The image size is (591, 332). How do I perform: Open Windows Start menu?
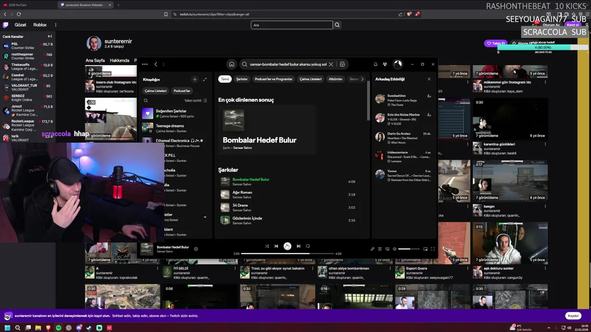[7, 328]
